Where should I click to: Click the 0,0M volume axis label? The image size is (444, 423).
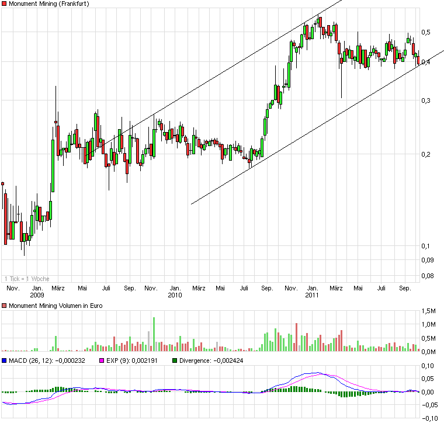pos(428,352)
